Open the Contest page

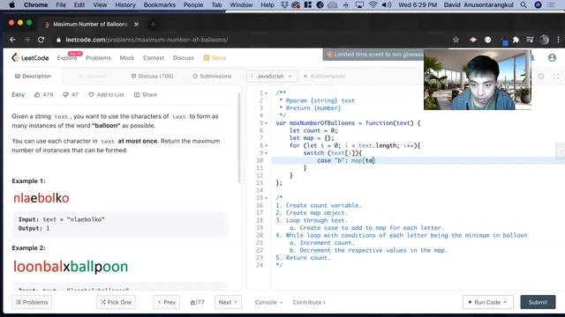[154, 58]
